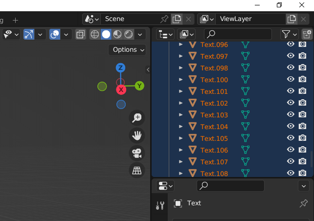Open the outliner filter dropdown

tap(290, 34)
